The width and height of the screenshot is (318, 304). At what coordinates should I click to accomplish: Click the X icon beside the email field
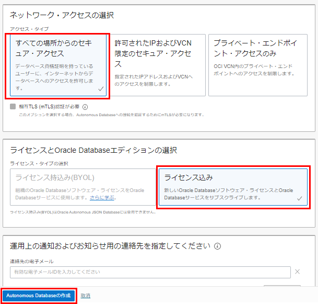pyautogui.click(x=298, y=272)
